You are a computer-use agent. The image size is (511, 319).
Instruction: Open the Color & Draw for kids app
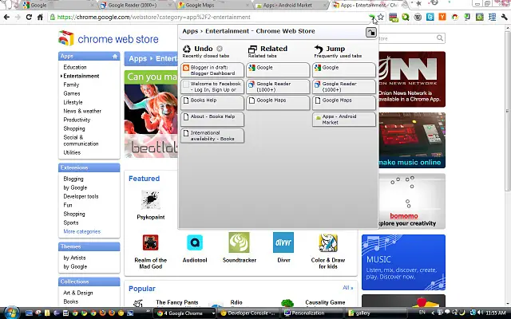pyautogui.click(x=328, y=242)
